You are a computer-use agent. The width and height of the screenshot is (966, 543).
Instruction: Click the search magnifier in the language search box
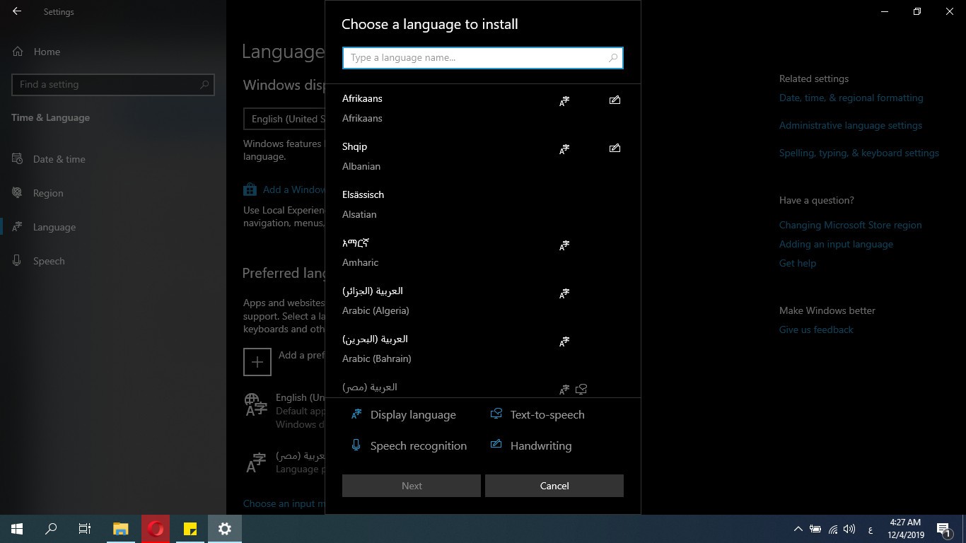coord(613,58)
